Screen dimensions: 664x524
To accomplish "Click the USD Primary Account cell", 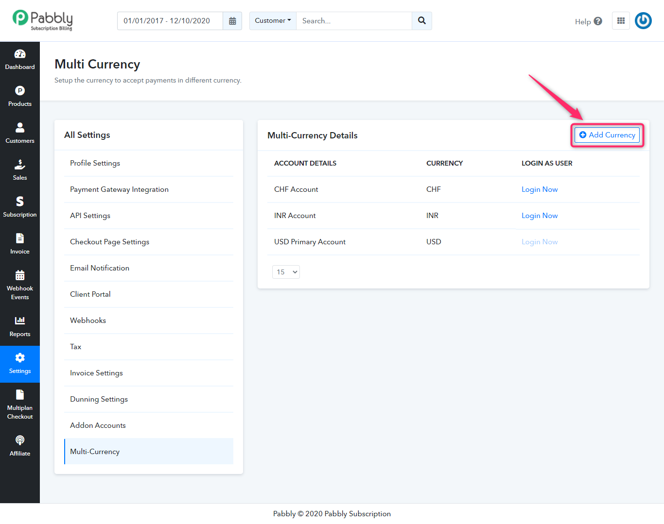I will pyautogui.click(x=310, y=242).
